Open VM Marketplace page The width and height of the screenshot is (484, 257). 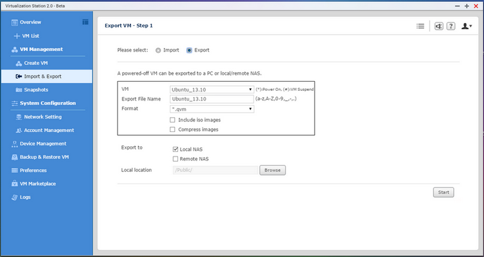(x=38, y=184)
